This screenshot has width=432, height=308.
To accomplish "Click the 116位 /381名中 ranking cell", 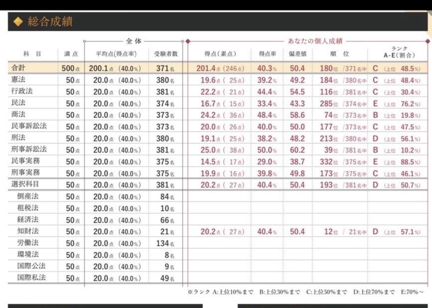I will point(343,92).
